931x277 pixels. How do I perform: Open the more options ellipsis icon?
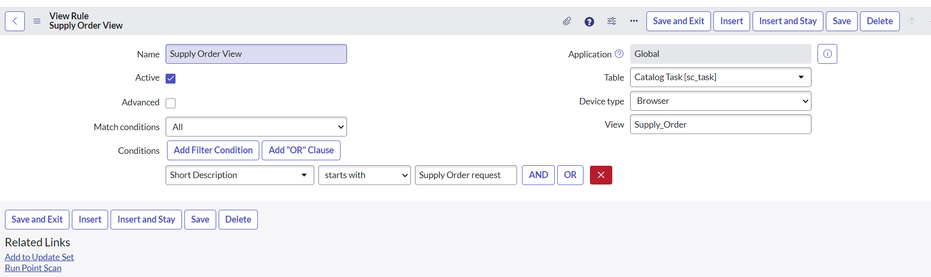[634, 21]
